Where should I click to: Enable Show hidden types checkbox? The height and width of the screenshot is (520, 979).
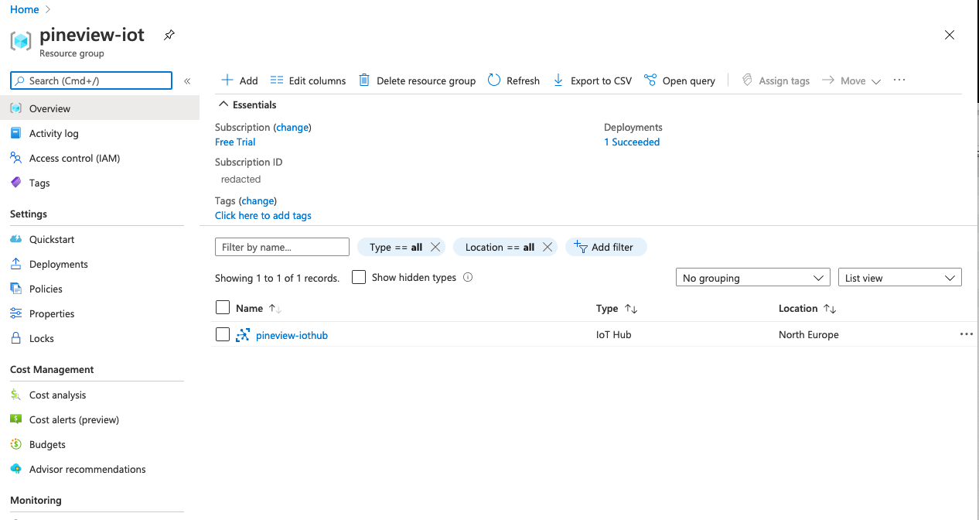click(359, 277)
